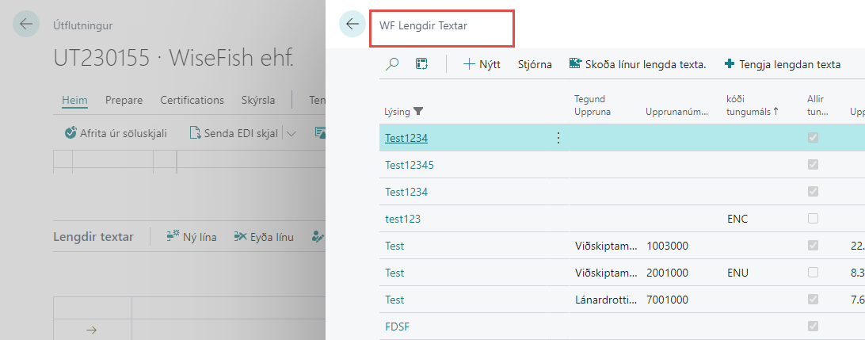865x340 pixels.
Task: Click Tengja lengdan texta
Action: tap(783, 64)
